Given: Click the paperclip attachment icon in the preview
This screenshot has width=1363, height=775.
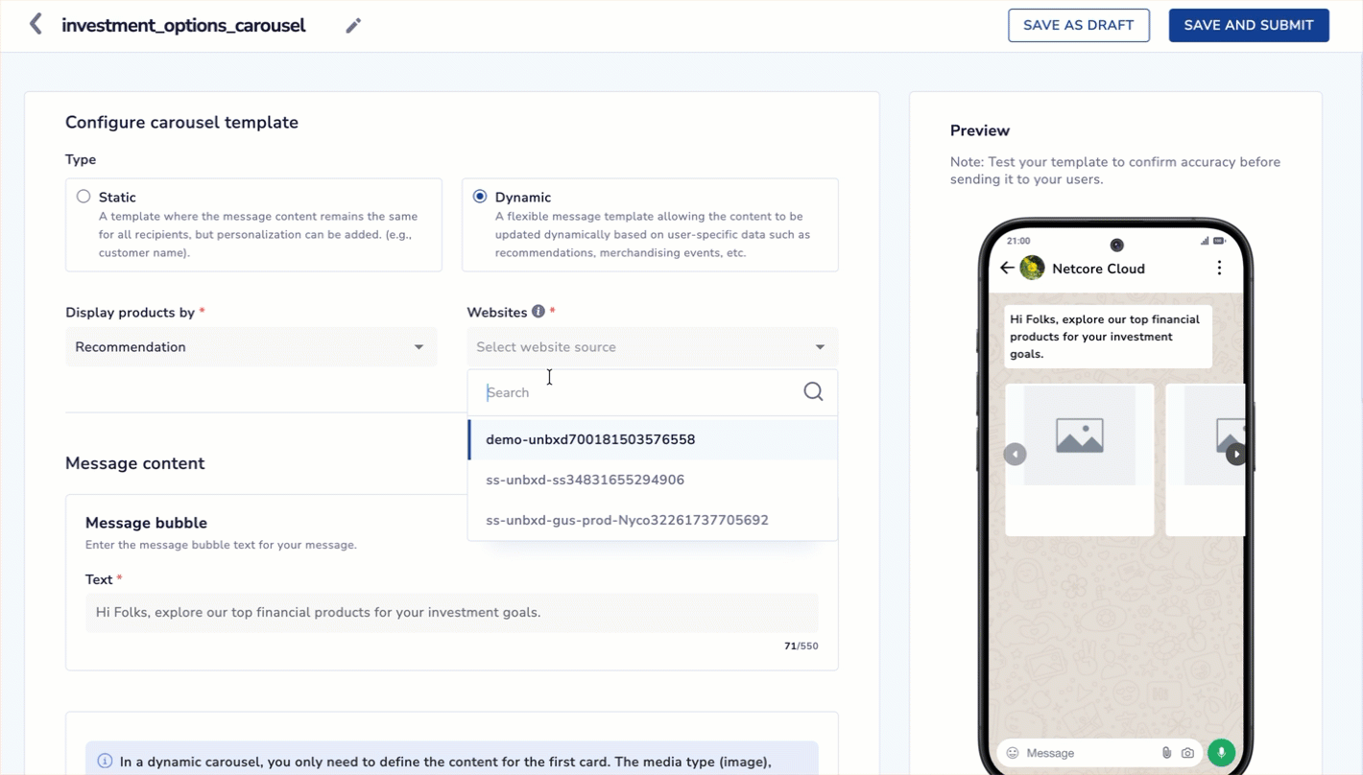Looking at the screenshot, I should click(x=1167, y=753).
